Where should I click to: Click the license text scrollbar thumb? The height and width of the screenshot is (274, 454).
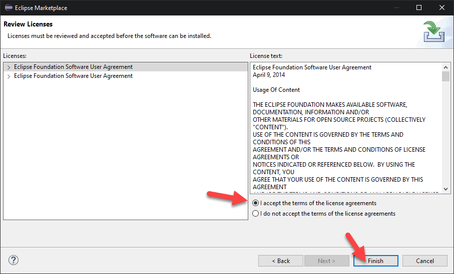point(445,76)
